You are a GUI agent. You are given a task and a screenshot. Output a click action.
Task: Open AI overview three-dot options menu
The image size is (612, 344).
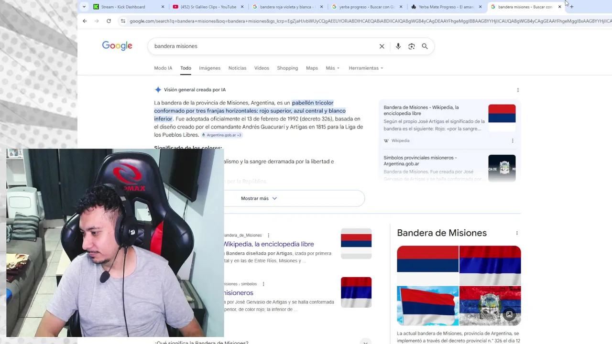518,90
